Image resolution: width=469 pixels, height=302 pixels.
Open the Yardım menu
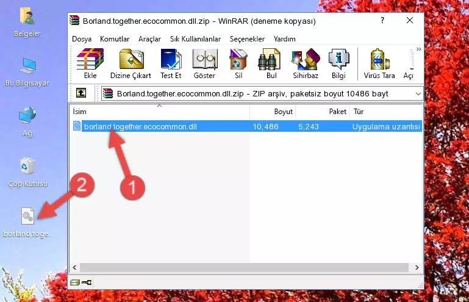pyautogui.click(x=284, y=39)
